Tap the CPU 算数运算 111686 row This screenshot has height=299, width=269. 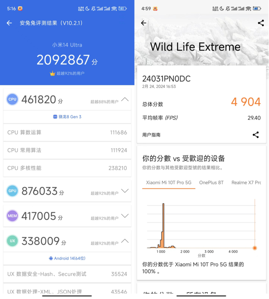point(67,133)
